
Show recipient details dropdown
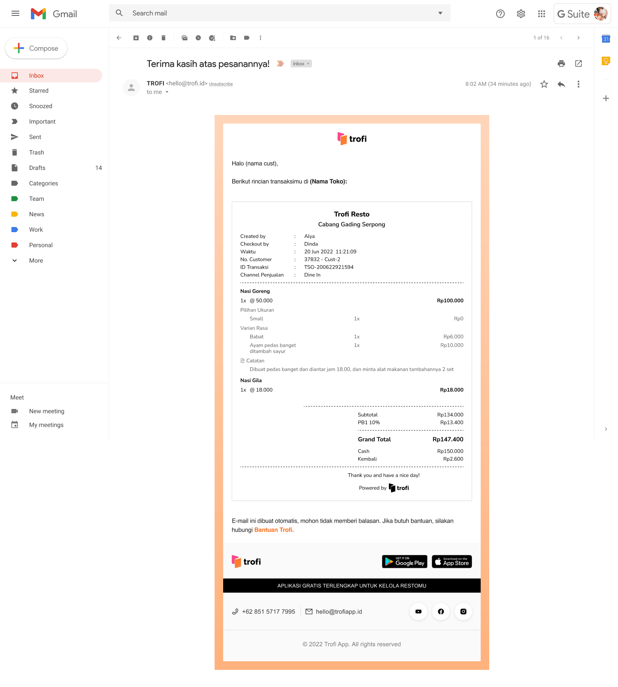pos(167,92)
